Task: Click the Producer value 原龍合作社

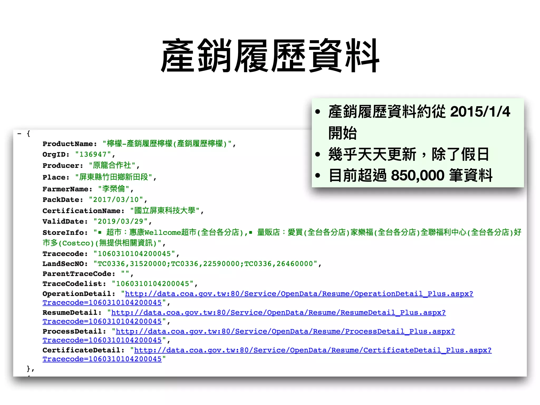Action: [x=112, y=166]
